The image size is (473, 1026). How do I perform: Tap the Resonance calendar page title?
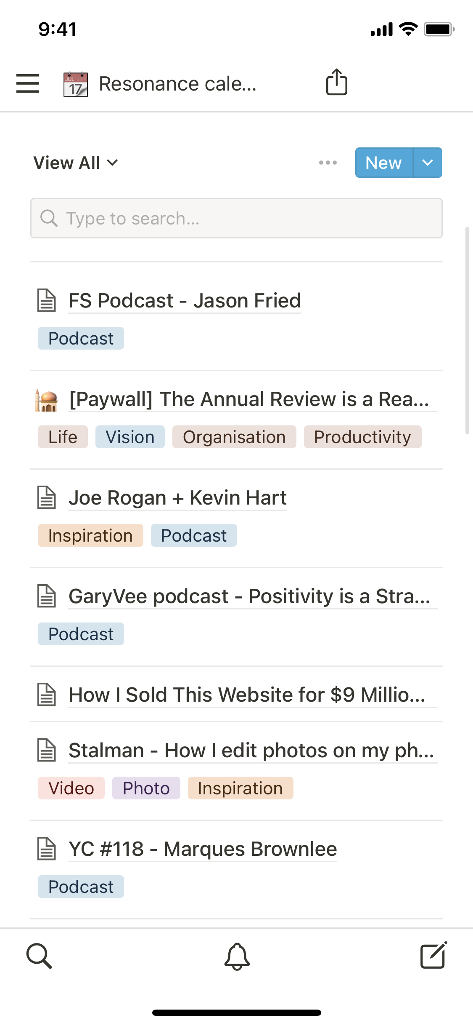click(177, 84)
